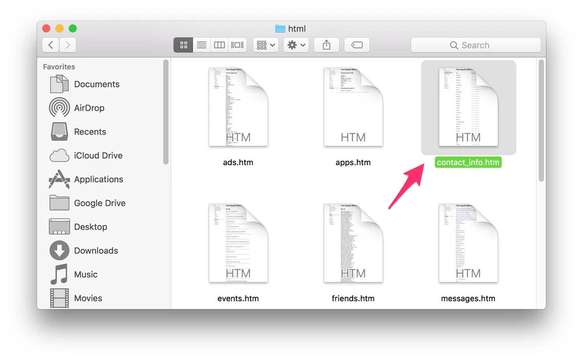The image size is (583, 362).
Task: Switch to list view mode
Action: click(x=202, y=45)
